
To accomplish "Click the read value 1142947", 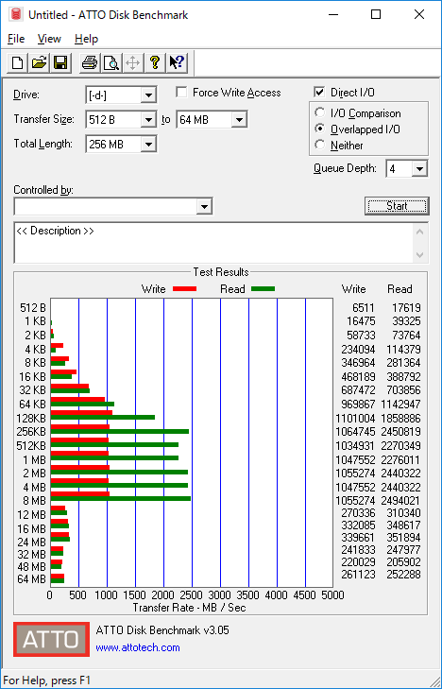I will pyautogui.click(x=400, y=404).
